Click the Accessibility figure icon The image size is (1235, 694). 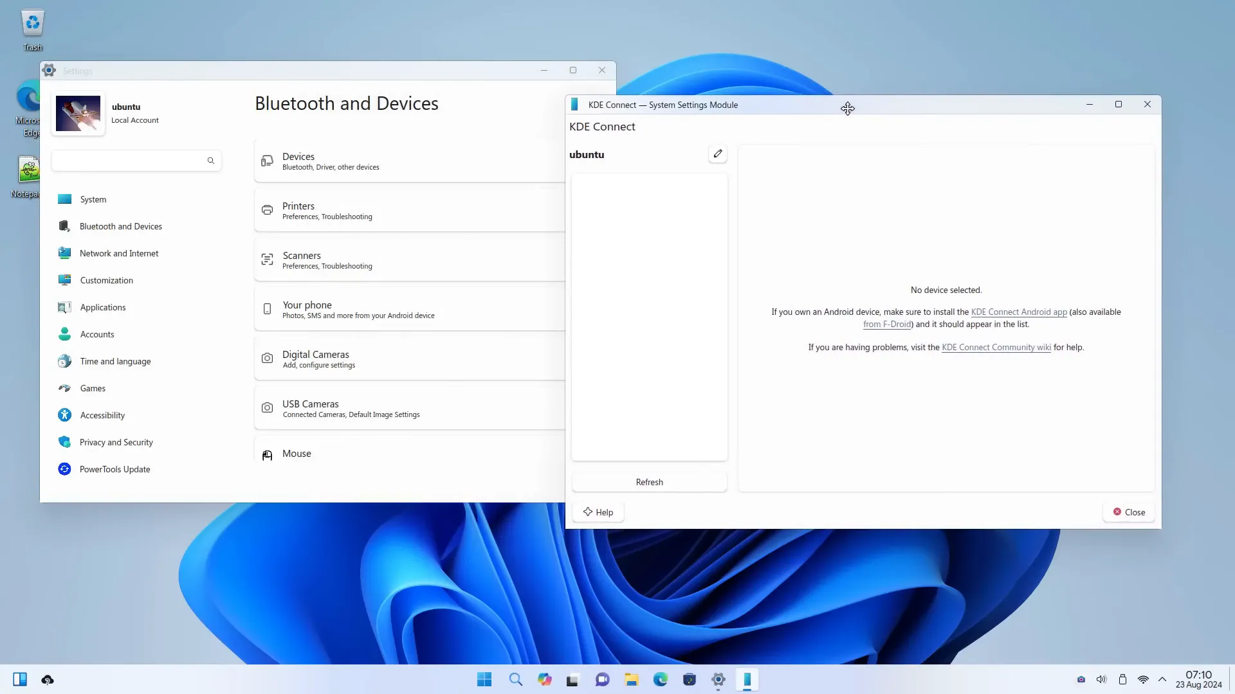click(64, 415)
